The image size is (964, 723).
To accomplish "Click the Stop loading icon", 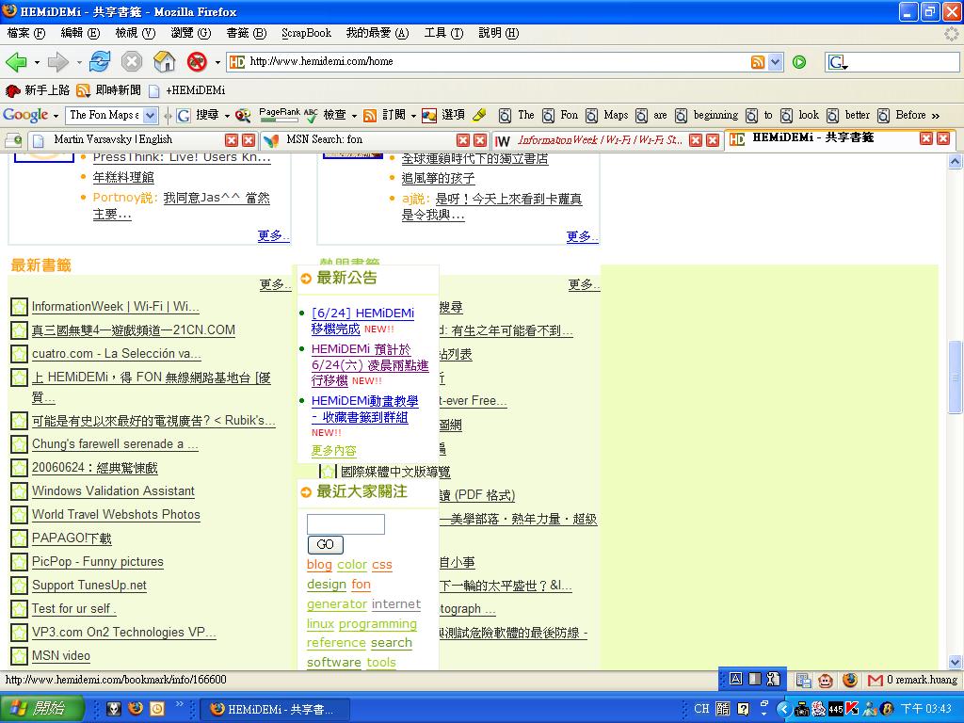I will (x=132, y=62).
